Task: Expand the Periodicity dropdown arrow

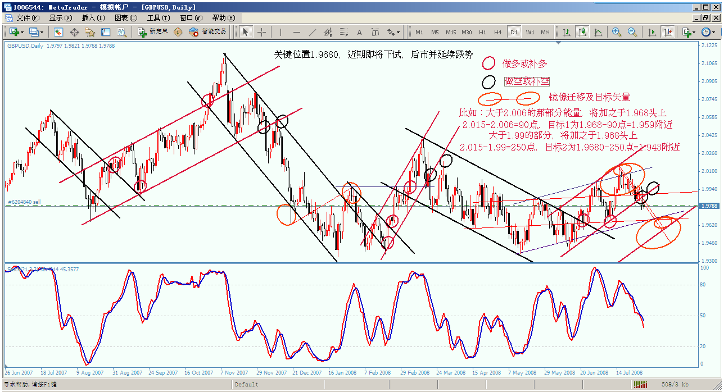Action: (x=714, y=32)
